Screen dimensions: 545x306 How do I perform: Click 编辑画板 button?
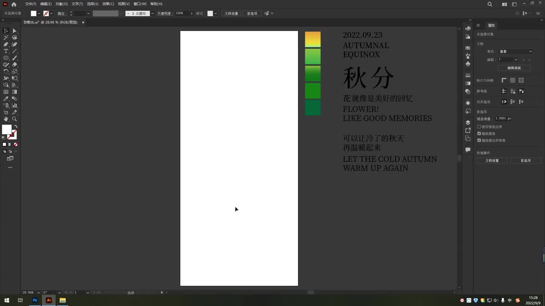tap(514, 68)
